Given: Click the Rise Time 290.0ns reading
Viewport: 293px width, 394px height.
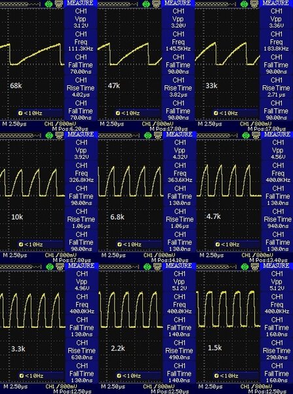Looking at the screenshot, I should [277, 358].
